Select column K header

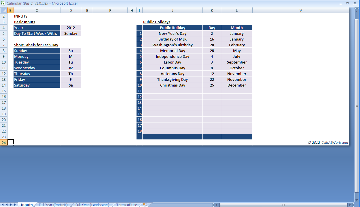coord(212,11)
